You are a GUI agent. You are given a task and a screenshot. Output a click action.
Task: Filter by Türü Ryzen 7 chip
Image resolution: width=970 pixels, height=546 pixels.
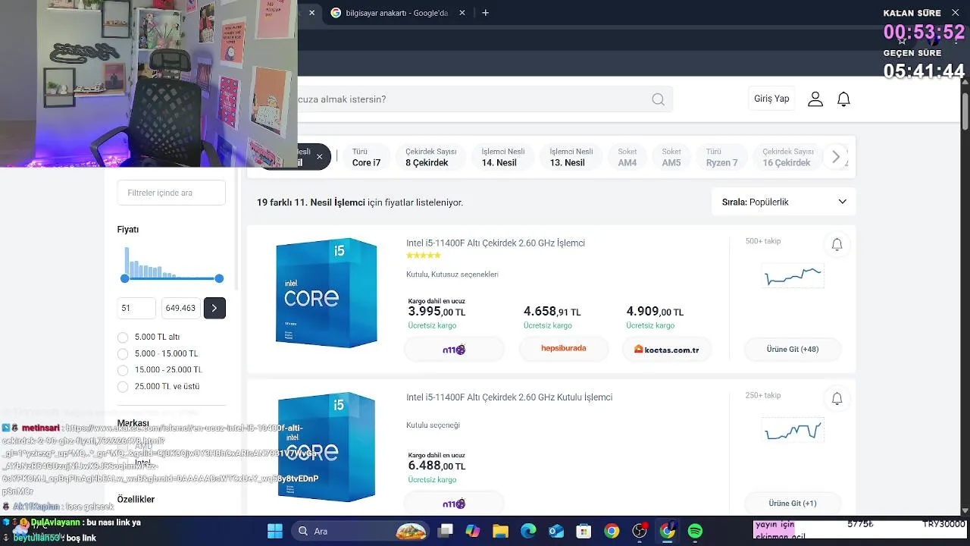[721, 157]
